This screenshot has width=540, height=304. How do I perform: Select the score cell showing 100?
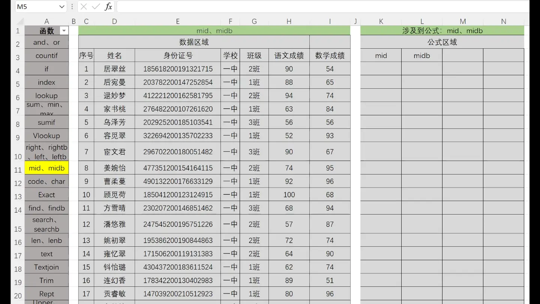pyautogui.click(x=289, y=195)
